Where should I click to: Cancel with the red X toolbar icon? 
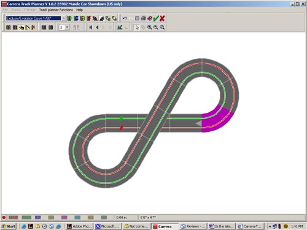click(162, 18)
